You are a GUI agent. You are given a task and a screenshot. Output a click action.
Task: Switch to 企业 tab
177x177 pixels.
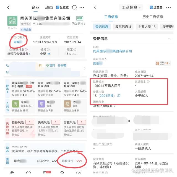pos(35,7)
